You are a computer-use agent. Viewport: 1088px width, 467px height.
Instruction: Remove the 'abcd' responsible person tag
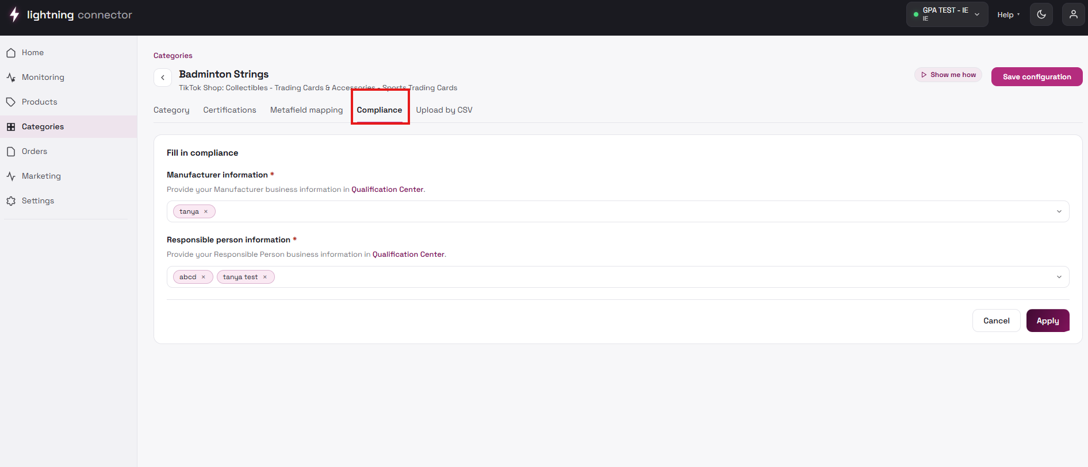click(x=204, y=277)
